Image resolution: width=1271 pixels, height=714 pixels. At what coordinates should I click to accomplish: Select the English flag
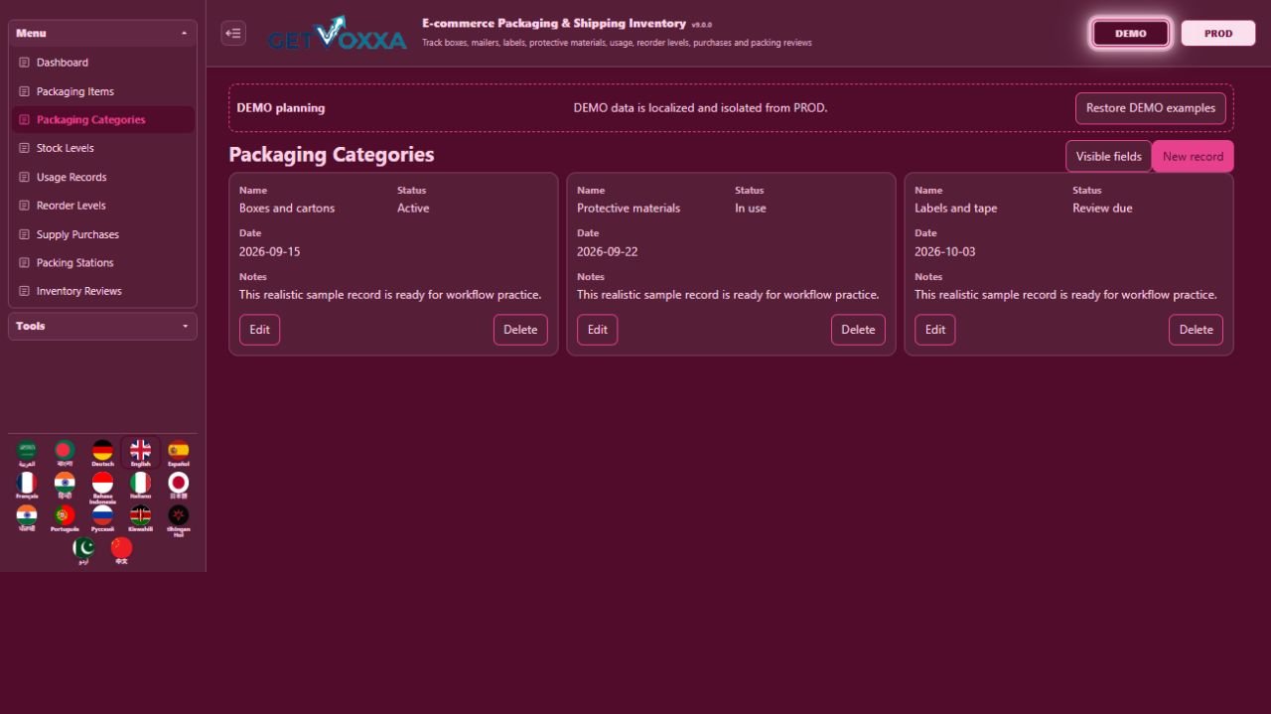coord(140,453)
